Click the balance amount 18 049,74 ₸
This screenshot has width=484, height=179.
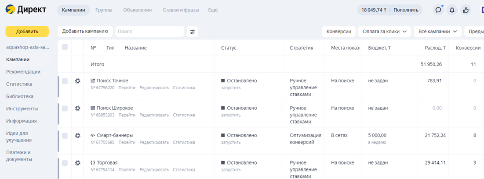(374, 10)
